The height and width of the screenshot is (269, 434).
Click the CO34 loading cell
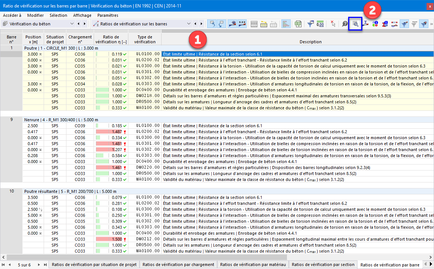pos(80,84)
